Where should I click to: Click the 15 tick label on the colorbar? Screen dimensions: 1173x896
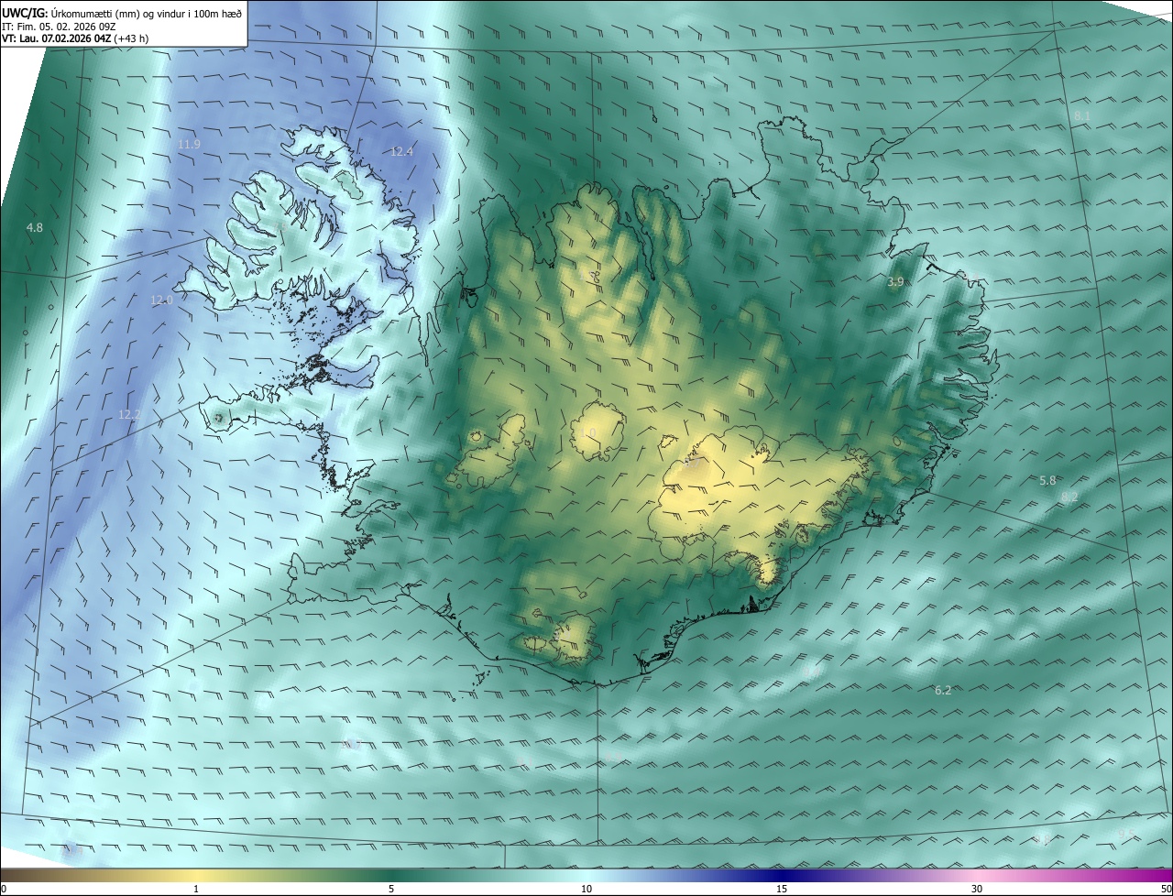coord(782,889)
